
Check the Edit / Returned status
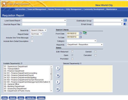[x=72, y=52]
